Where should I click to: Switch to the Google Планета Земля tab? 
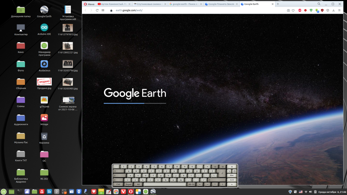(x=221, y=4)
